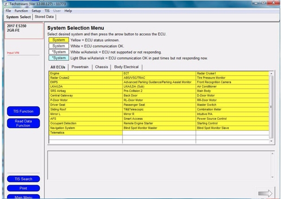Select the Tire Pressure Monitor system
285x199 pixels.
click(x=233, y=78)
